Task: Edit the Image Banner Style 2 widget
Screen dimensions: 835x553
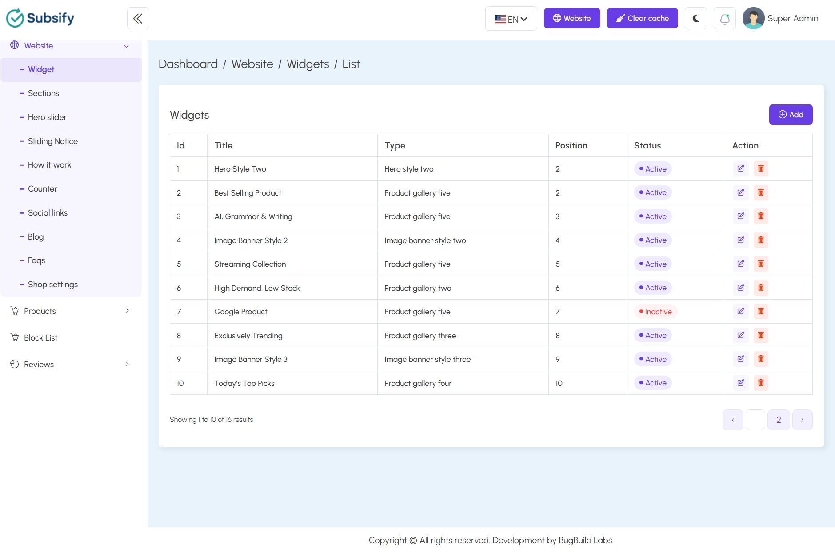Action: (x=741, y=240)
